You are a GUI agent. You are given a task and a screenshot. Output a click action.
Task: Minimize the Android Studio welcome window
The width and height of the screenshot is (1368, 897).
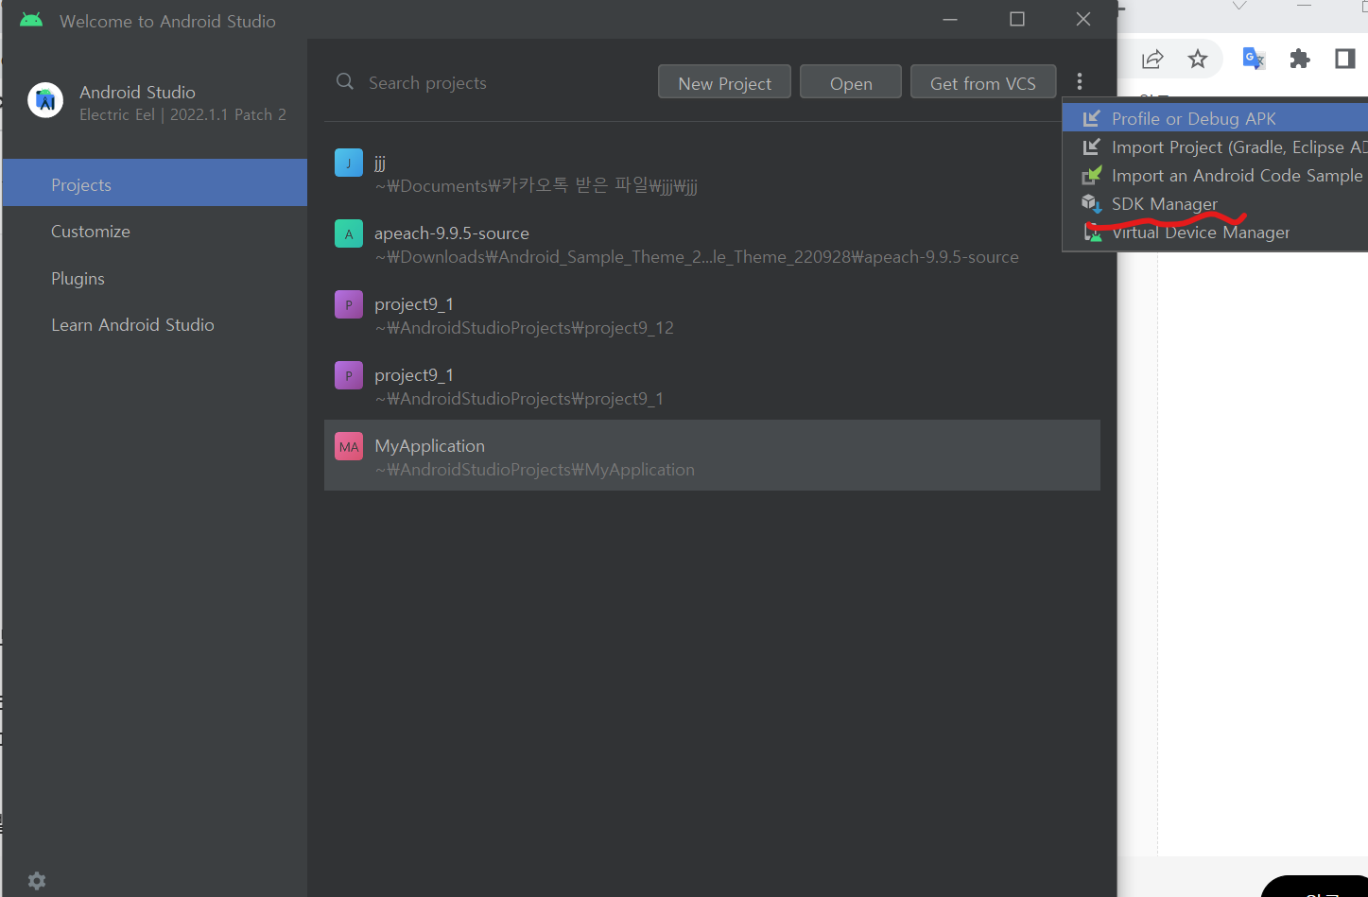950,19
